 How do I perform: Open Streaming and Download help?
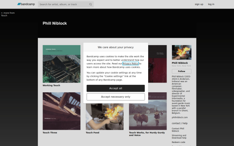[x=179, y=137]
